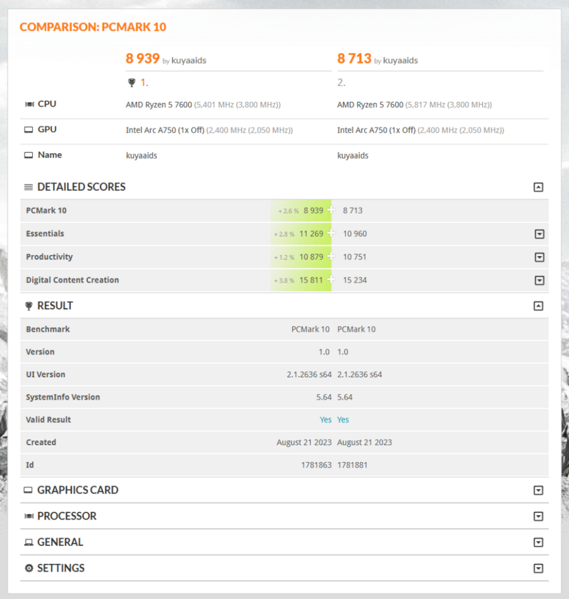This screenshot has height=599, width=569.
Task: Click the Name row monitor icon
Action: tap(28, 155)
